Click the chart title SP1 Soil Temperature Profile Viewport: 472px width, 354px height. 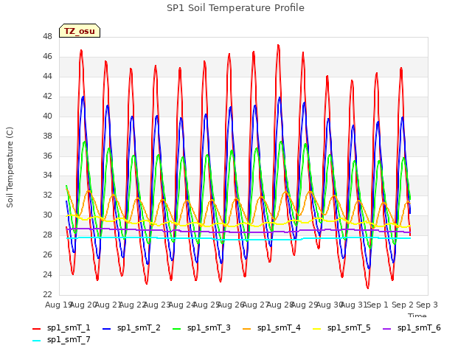coord(235,8)
